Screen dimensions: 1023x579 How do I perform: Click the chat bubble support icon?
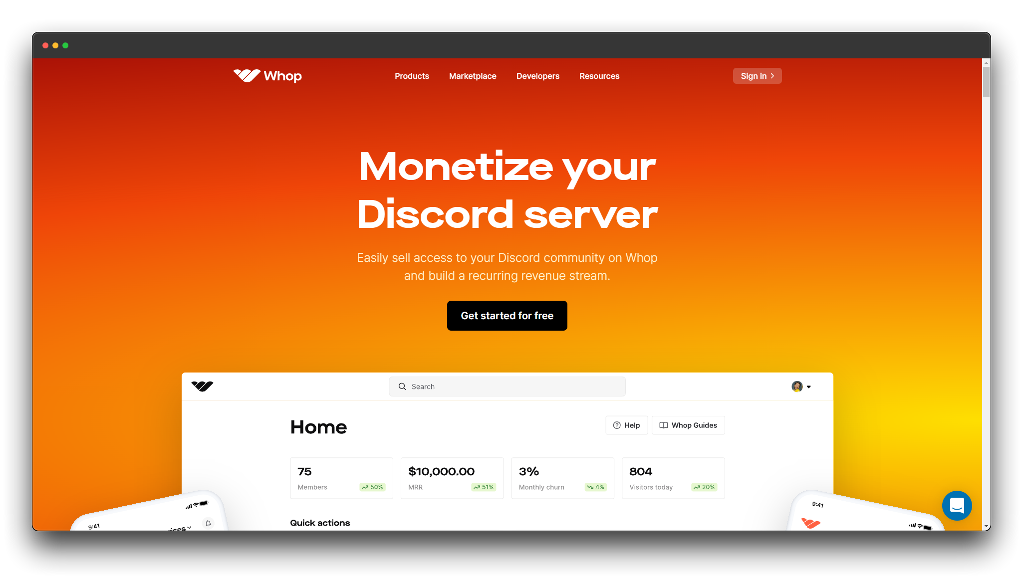pyautogui.click(x=958, y=505)
